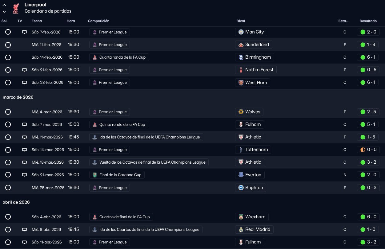Click the TV icon on the Everton final row
The image size is (385, 249).
pos(24,175)
